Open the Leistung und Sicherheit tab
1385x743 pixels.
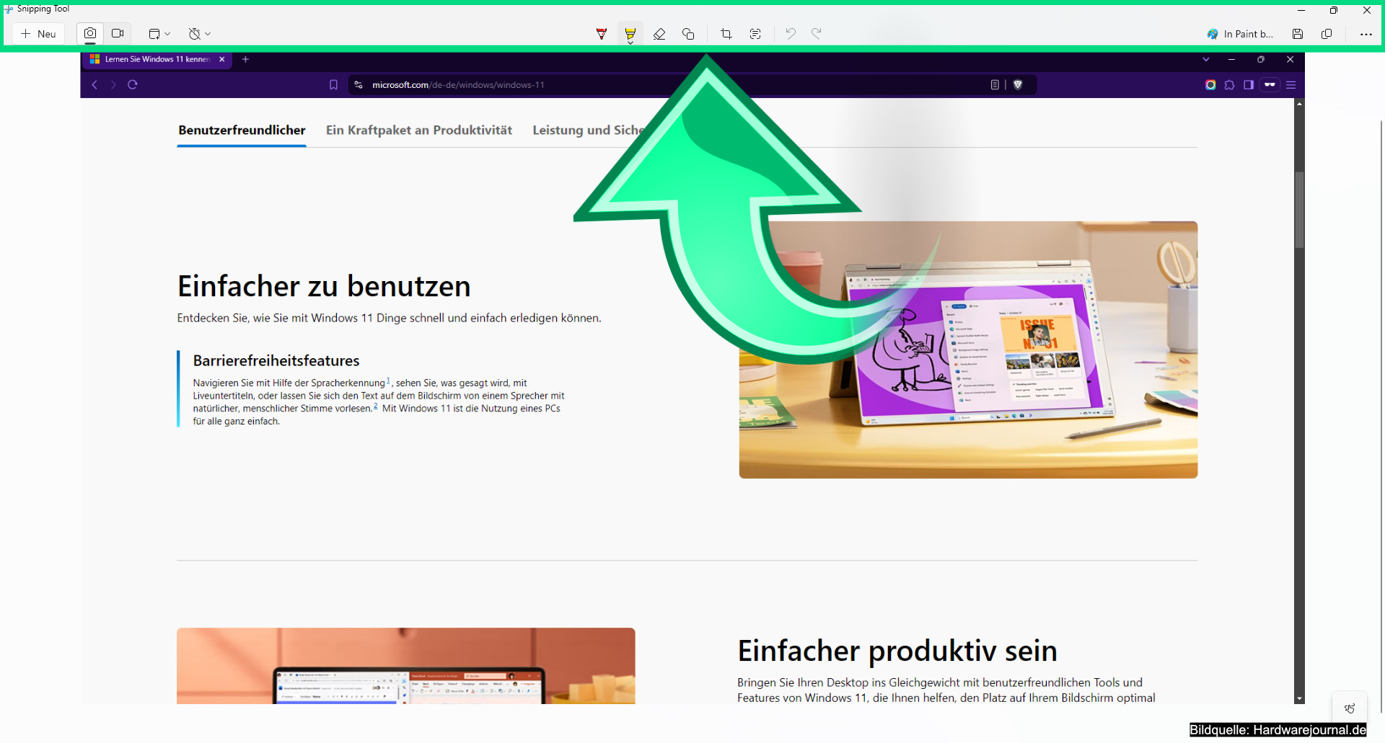click(x=588, y=130)
